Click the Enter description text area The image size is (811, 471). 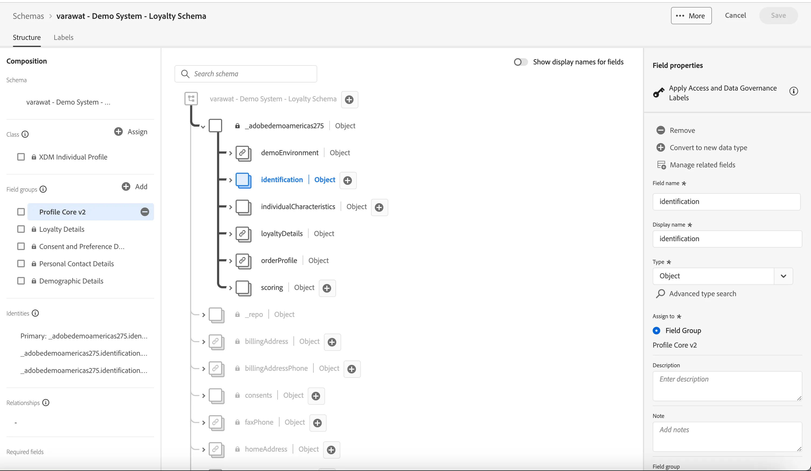pyautogui.click(x=727, y=386)
